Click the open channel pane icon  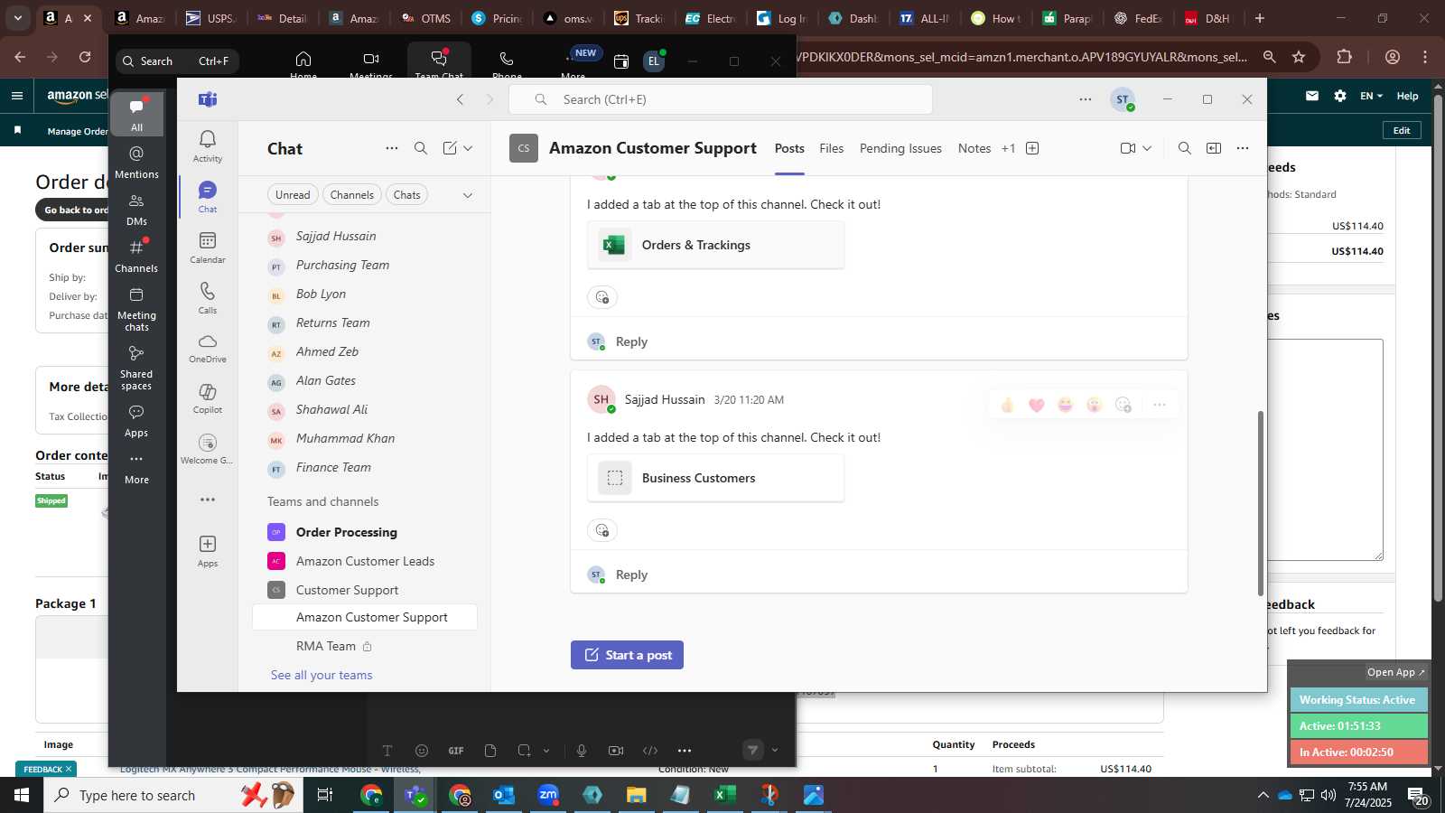point(1214,148)
